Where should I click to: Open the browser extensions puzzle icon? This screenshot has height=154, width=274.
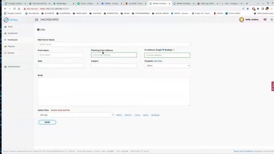pos(258,9)
